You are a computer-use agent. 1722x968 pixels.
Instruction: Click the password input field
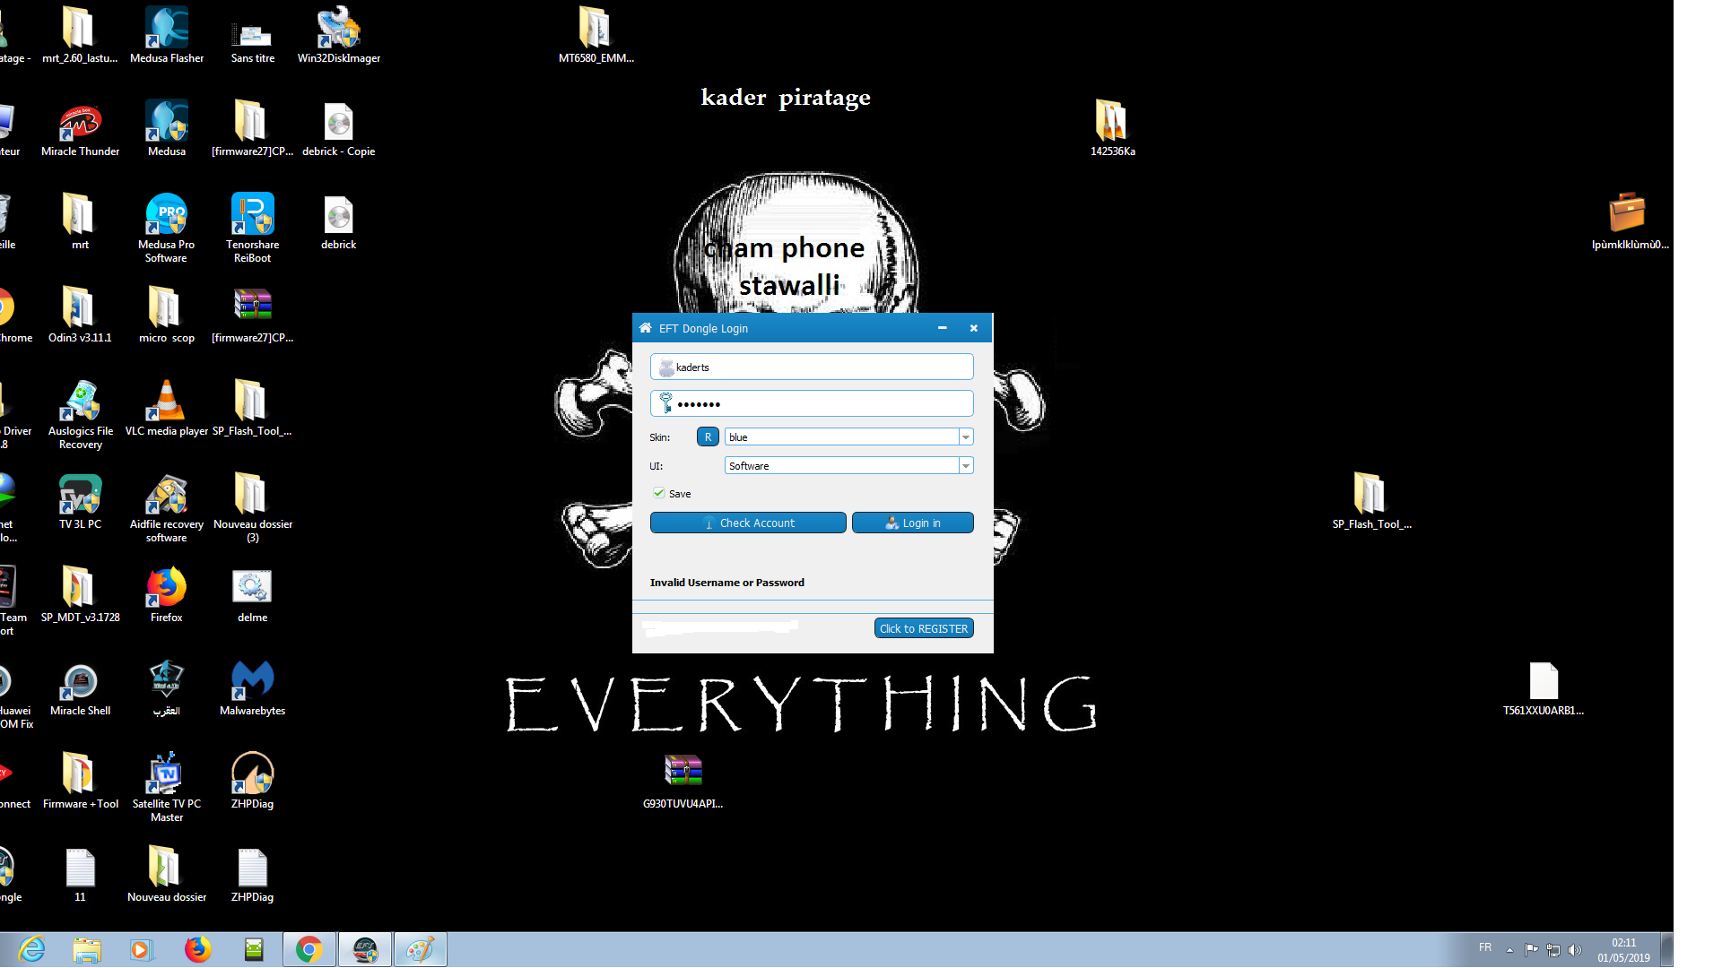(812, 404)
